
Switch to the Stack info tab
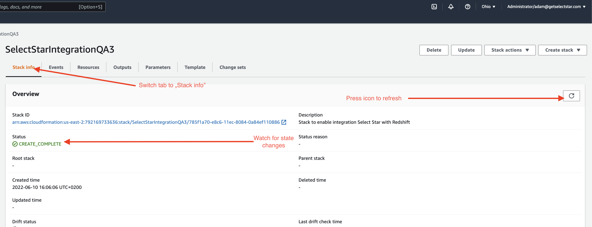click(24, 67)
